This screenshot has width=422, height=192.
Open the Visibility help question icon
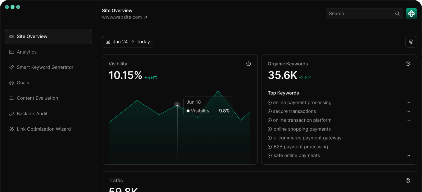(x=248, y=64)
